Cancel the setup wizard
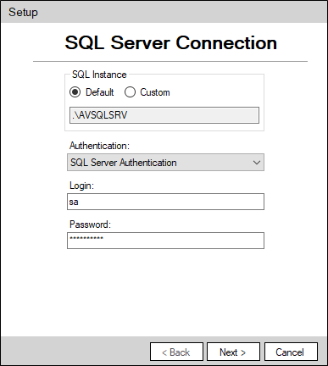Screen dimensions: 328x366 click(291, 352)
